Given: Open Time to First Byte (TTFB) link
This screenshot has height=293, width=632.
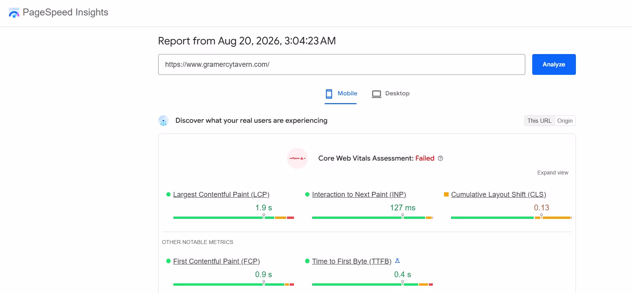Looking at the screenshot, I should point(352,261).
